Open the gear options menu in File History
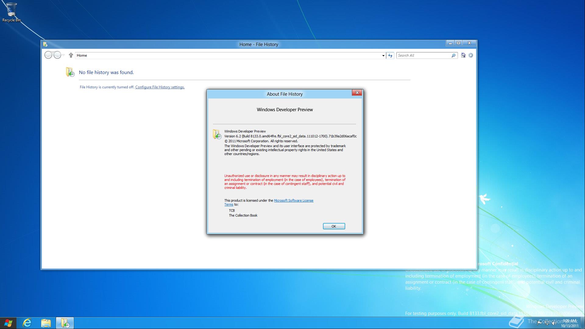585x329 pixels. click(x=471, y=55)
